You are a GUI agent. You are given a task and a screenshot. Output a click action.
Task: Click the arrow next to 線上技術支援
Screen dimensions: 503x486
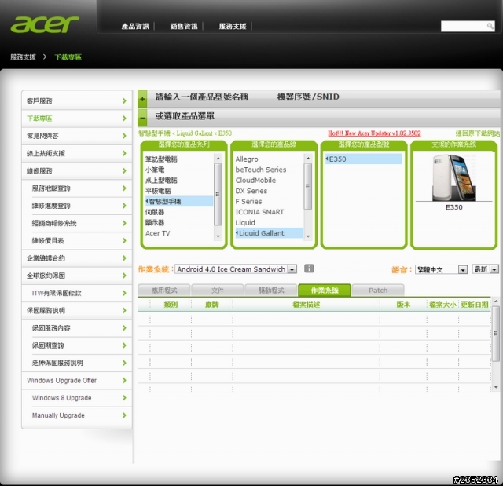(124, 153)
